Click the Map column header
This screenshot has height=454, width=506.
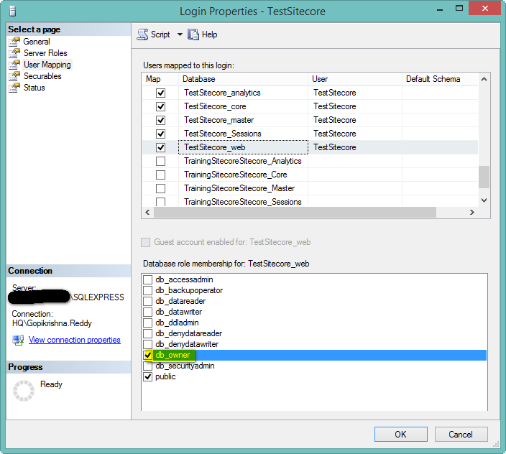160,79
